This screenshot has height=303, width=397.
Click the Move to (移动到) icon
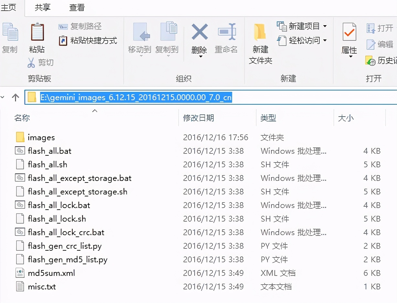click(x=141, y=32)
